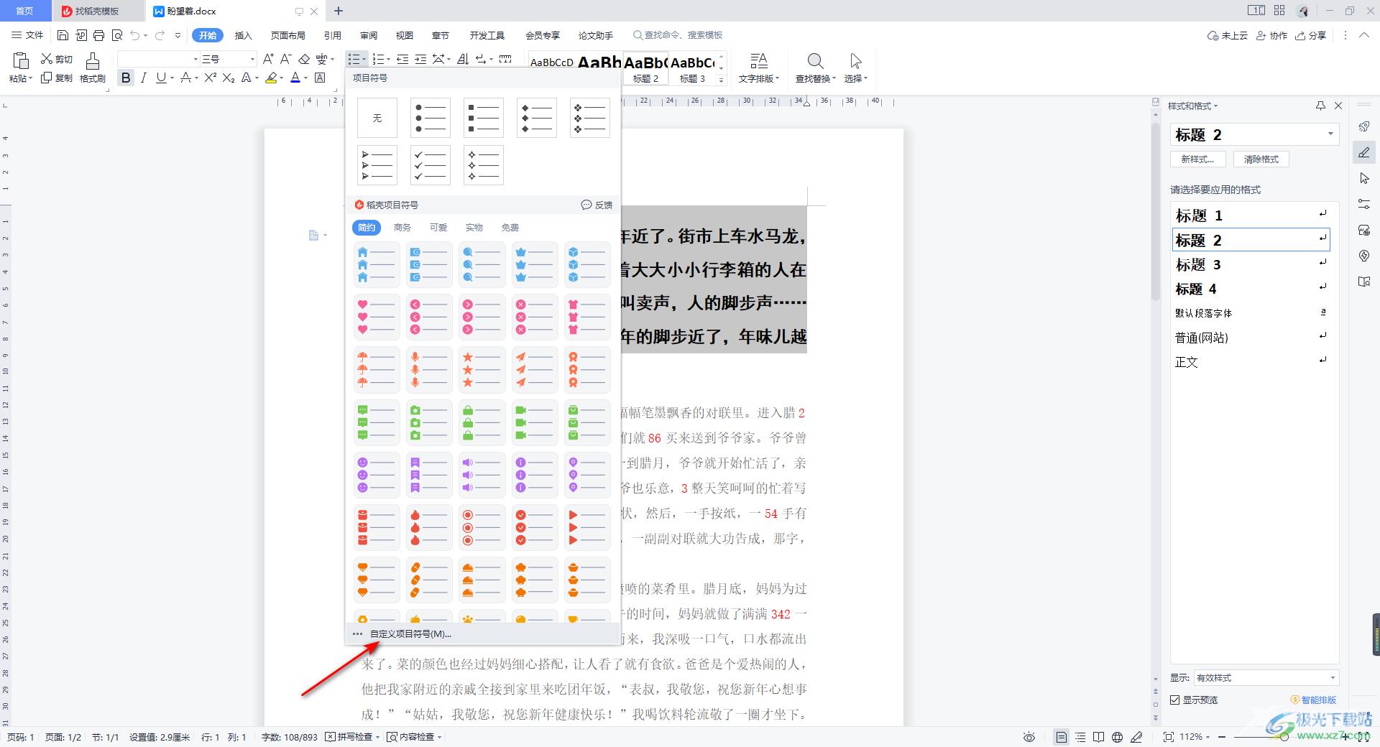1380x747 pixels.
Task: Switch to the 插入 ribbon tab
Action: [x=244, y=35]
